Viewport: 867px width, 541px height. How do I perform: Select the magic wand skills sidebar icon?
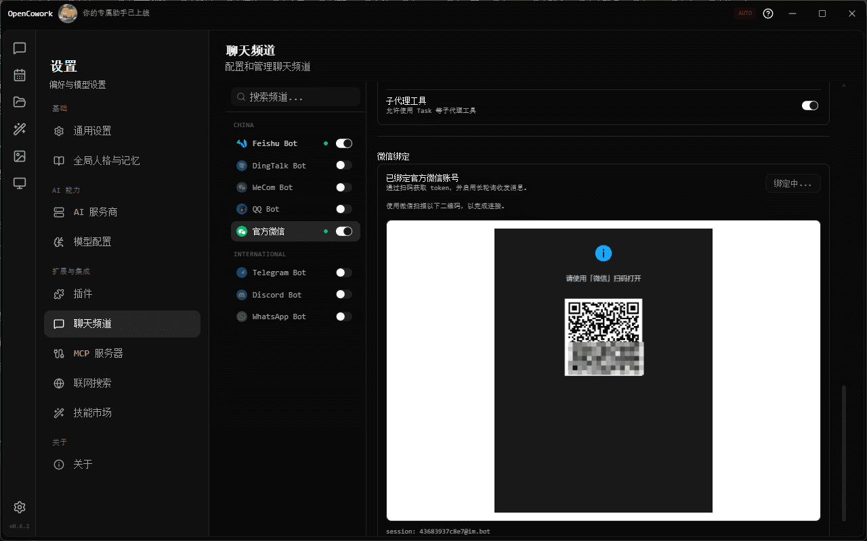click(x=19, y=128)
